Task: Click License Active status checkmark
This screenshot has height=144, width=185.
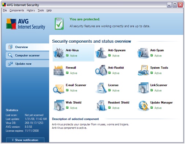Action: coord(109,90)
